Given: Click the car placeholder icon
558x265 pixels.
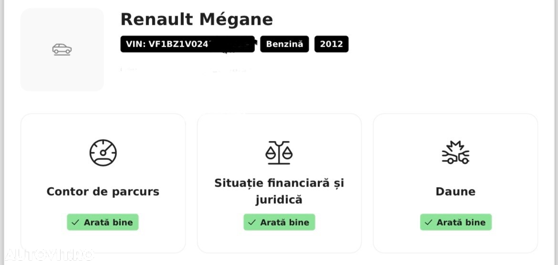Looking at the screenshot, I should pyautogui.click(x=62, y=49).
